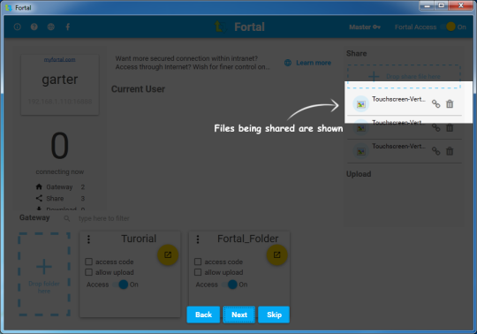477x334 pixels.
Task: Click the Master key icon
Action: (376, 27)
